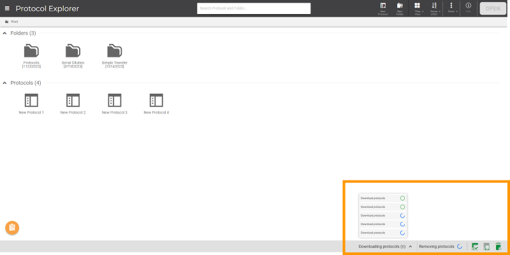The image size is (510, 255).
Task: Click the orange clipboard floating button
Action: (x=12, y=228)
